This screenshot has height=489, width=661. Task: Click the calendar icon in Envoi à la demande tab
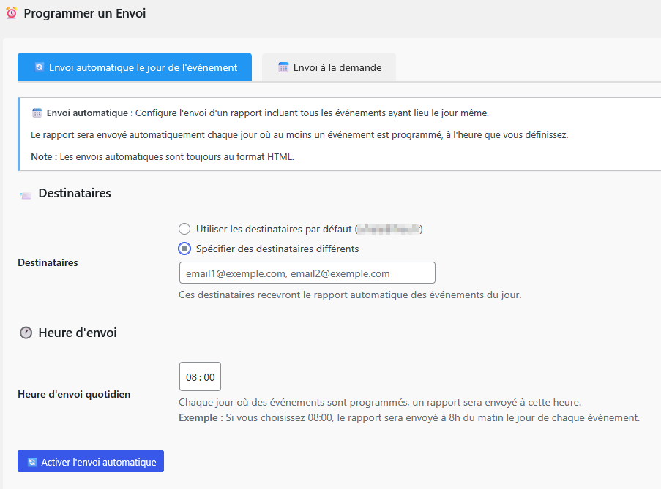click(x=283, y=67)
